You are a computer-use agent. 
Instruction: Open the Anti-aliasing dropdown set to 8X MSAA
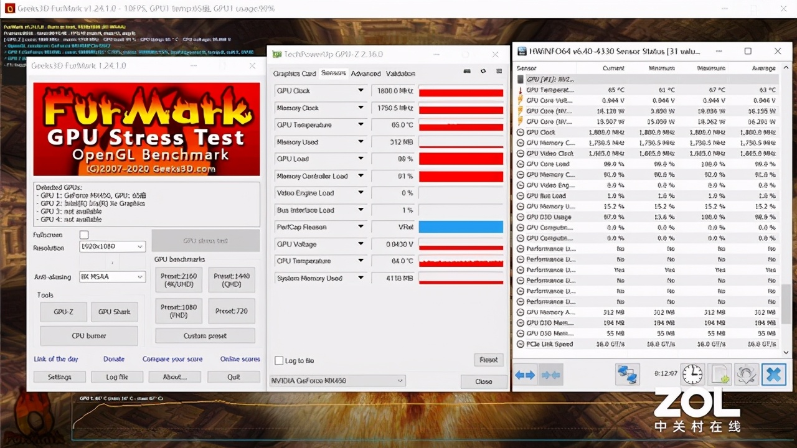[112, 276]
